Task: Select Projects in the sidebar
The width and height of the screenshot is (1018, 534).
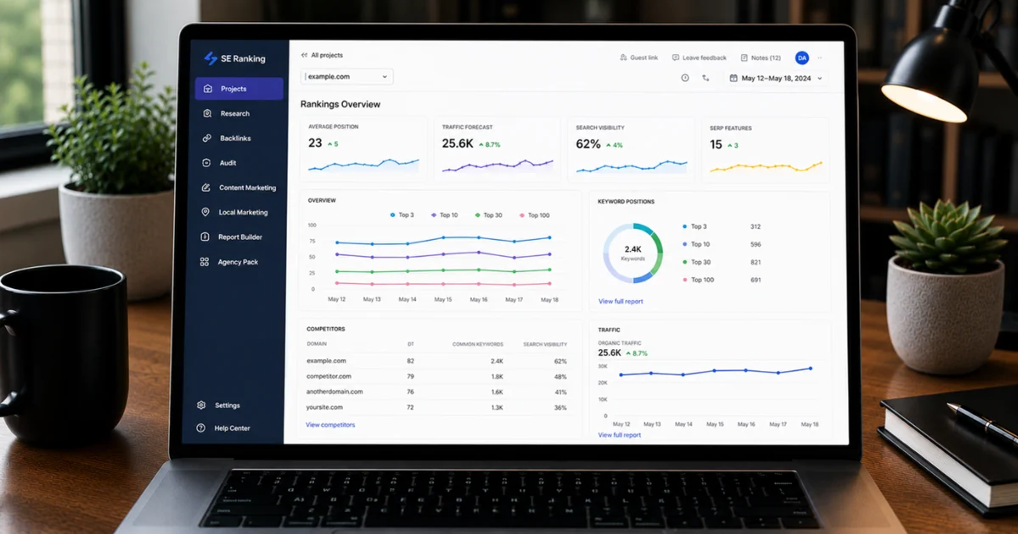Action: point(239,89)
